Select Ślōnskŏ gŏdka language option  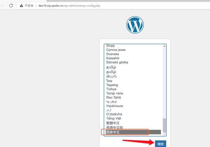(134, 62)
